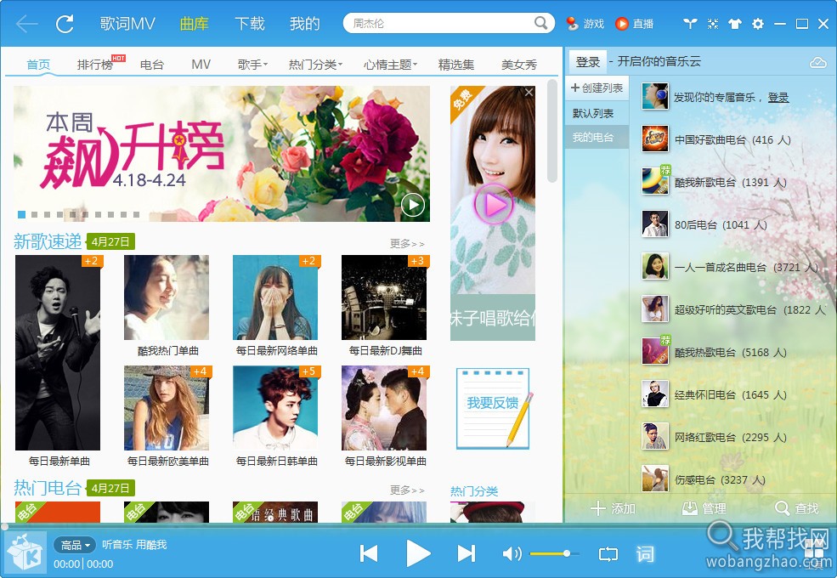Click 更多 next to 热门电台
Screen dimensions: 837x578
tap(407, 490)
